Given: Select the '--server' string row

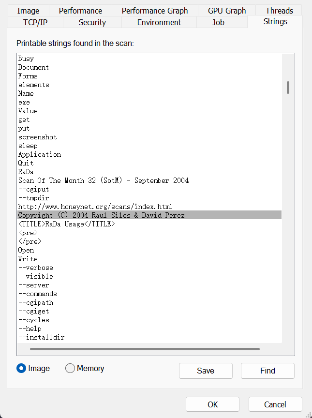Looking at the screenshot, I should click(149, 285).
